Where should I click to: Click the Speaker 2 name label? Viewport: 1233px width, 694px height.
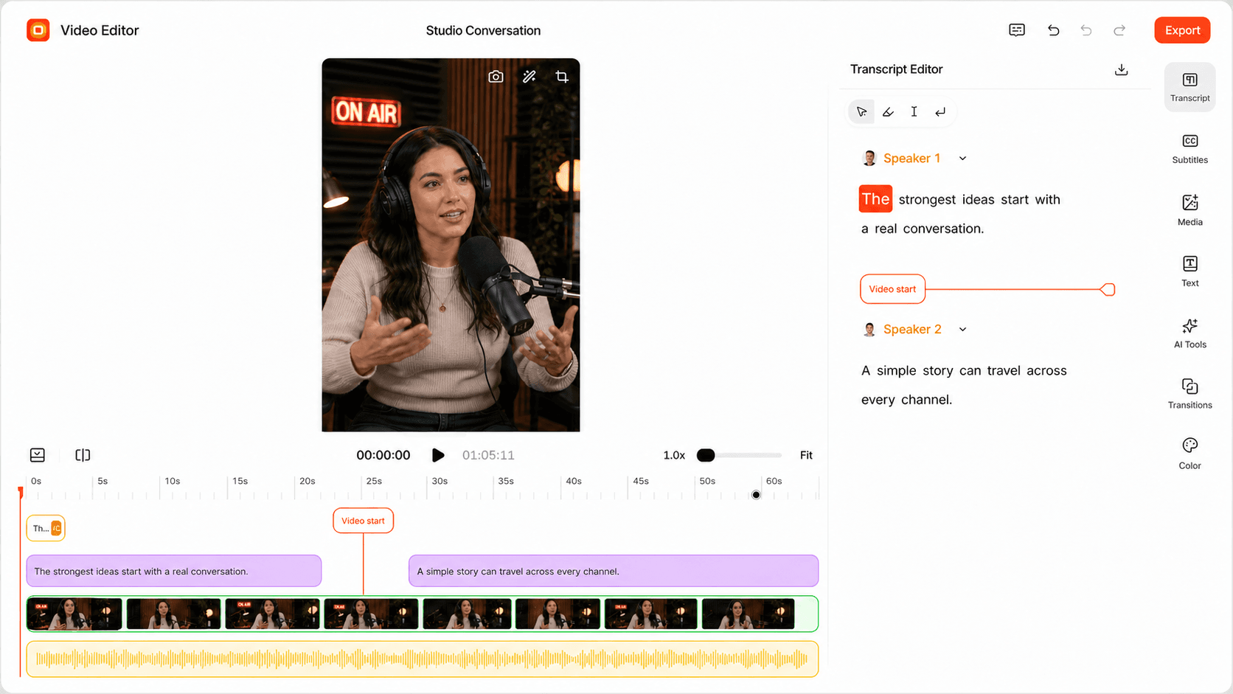pos(912,330)
